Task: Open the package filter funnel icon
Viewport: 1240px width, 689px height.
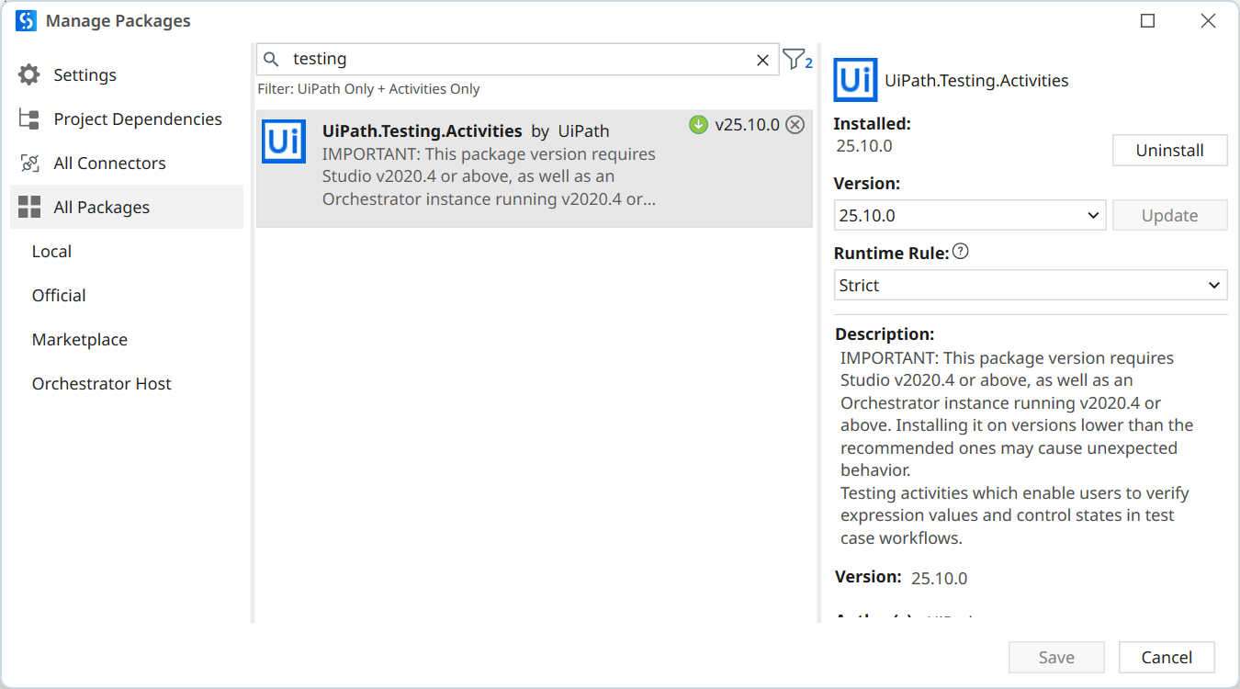Action: click(795, 60)
